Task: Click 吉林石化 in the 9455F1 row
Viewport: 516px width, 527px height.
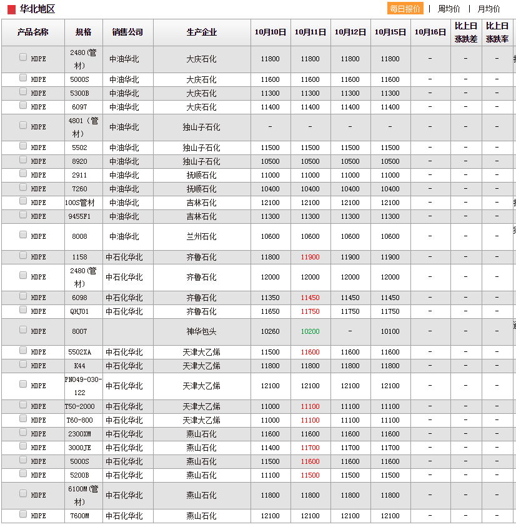Action: (202, 216)
